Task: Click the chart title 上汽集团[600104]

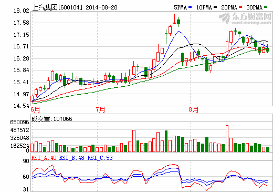Action: pyautogui.click(x=57, y=7)
